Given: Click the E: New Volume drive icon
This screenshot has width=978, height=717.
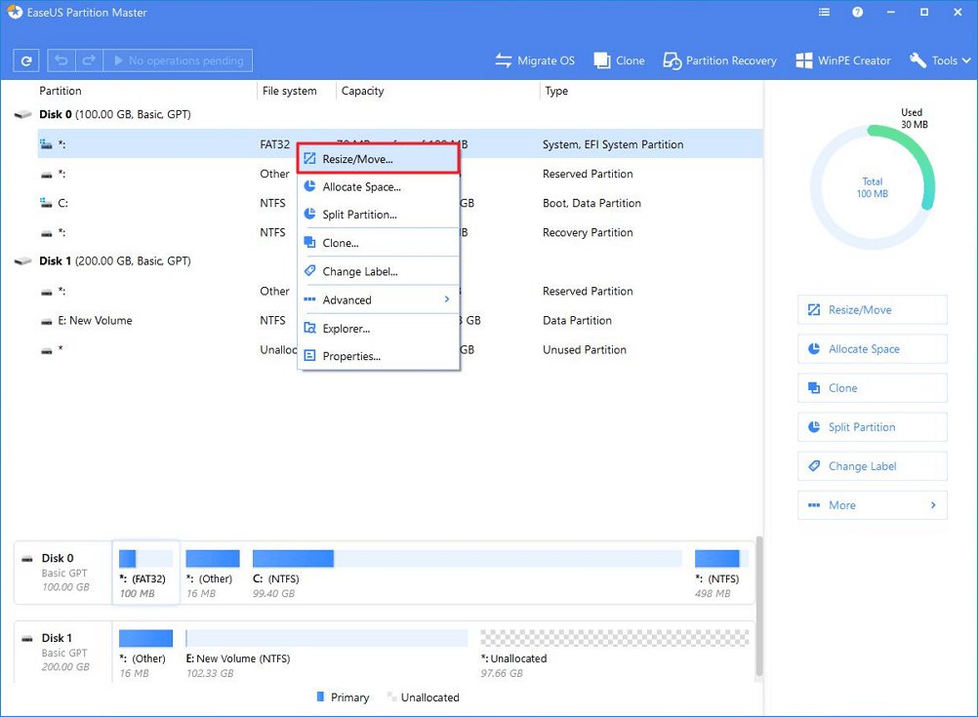Looking at the screenshot, I should click(46, 322).
